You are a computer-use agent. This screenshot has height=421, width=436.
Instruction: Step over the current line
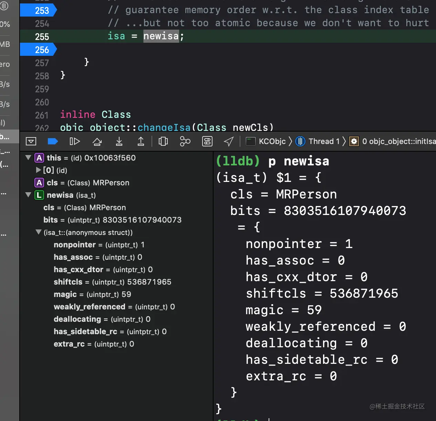(97, 141)
